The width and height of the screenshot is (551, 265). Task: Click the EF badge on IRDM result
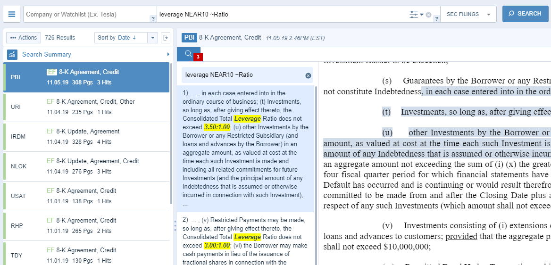(50, 132)
